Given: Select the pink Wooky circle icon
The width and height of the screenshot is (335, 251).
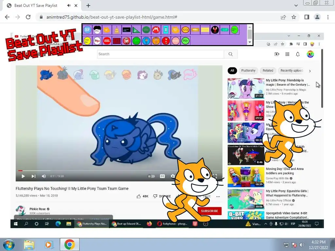Looking at the screenshot, I should coord(176,41).
